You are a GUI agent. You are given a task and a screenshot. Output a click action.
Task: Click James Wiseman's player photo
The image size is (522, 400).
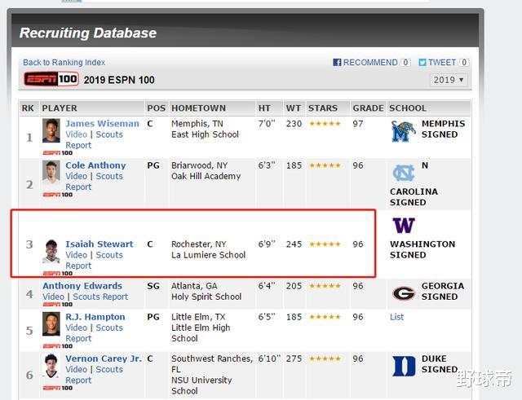click(x=51, y=132)
